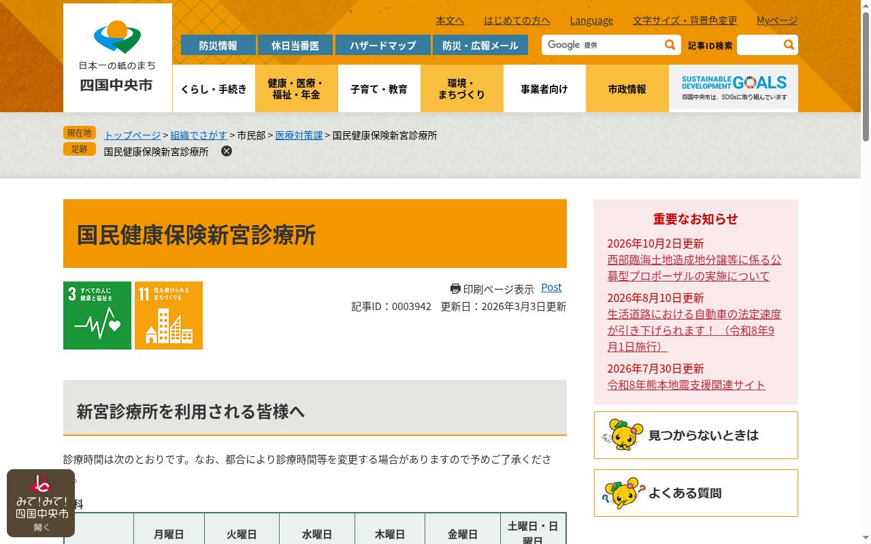Click the ハザードマップ button
Image resolution: width=871 pixels, height=544 pixels.
[383, 46]
